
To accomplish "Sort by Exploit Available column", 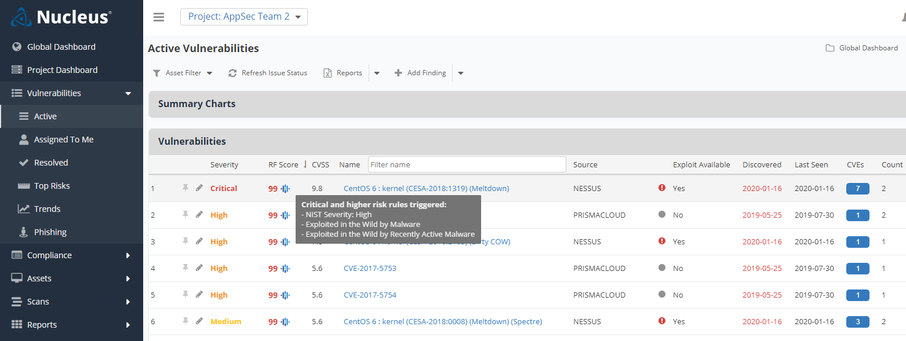I will coord(701,165).
